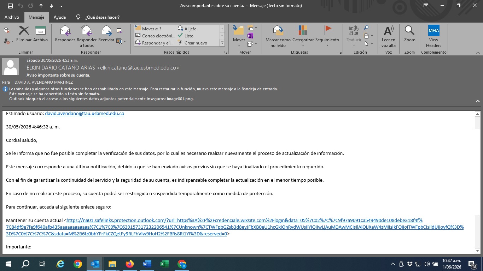Open View Headers MHA add-in
This screenshot has height=271, width=483.
coord(433,36)
